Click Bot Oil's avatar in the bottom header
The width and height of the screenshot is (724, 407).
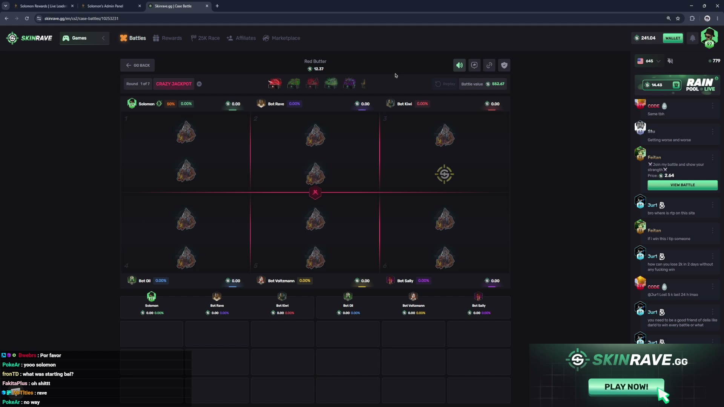click(x=132, y=280)
